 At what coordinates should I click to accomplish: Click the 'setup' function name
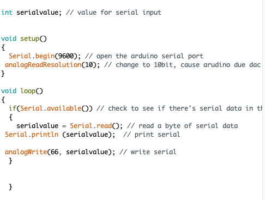tap(30, 39)
